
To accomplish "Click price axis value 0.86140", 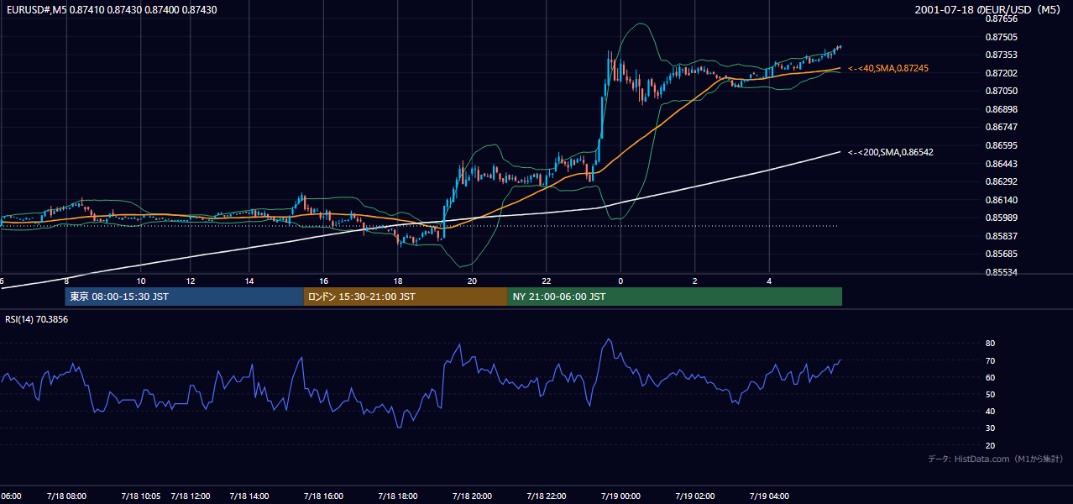I will (x=1001, y=200).
